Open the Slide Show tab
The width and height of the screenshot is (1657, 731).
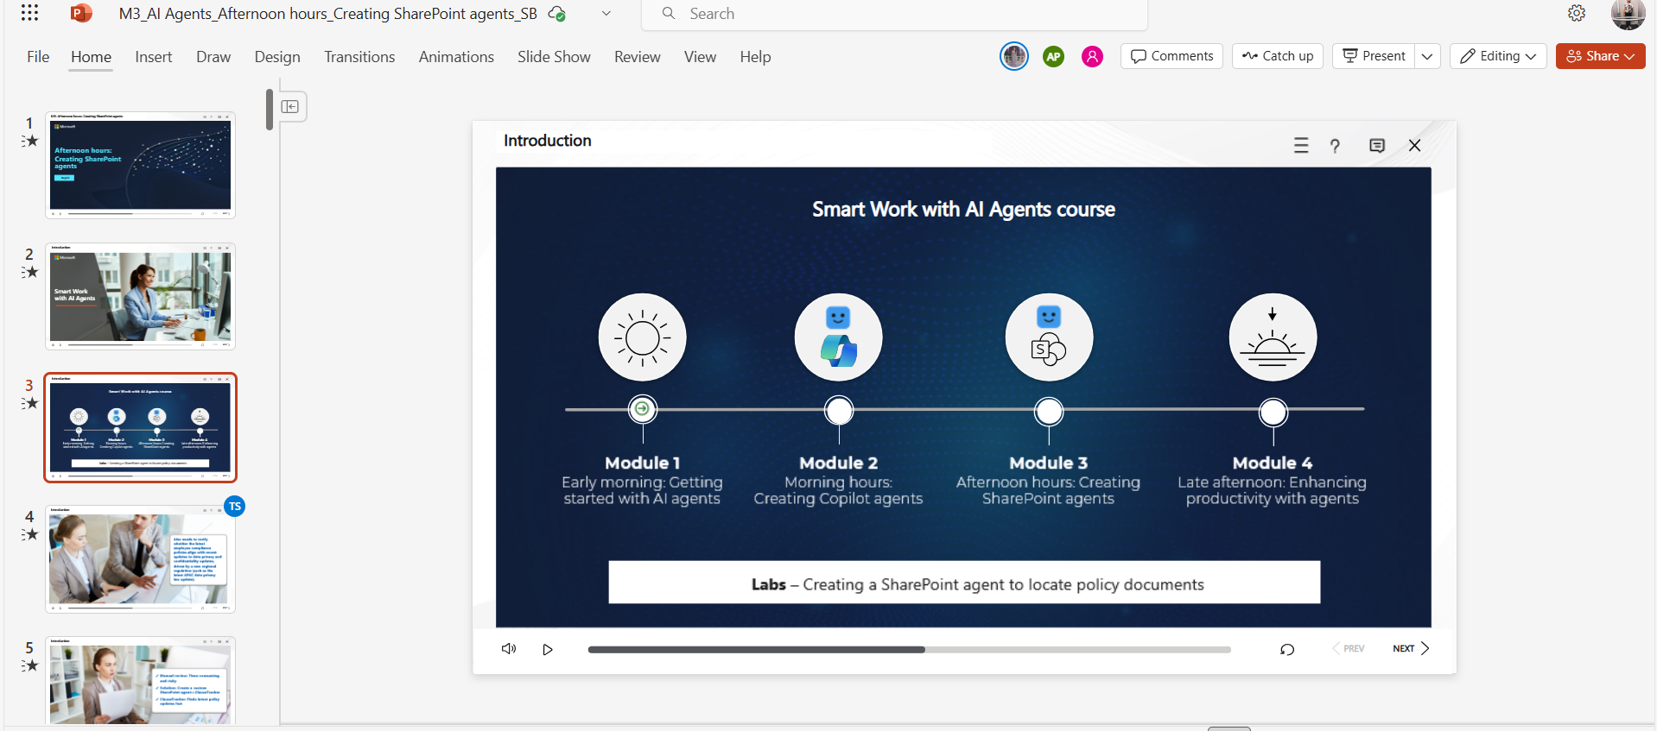(554, 57)
